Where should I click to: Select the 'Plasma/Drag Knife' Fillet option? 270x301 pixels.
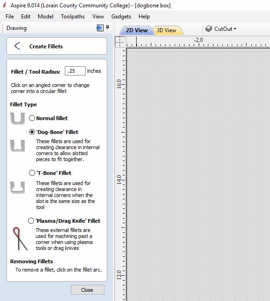click(x=31, y=221)
